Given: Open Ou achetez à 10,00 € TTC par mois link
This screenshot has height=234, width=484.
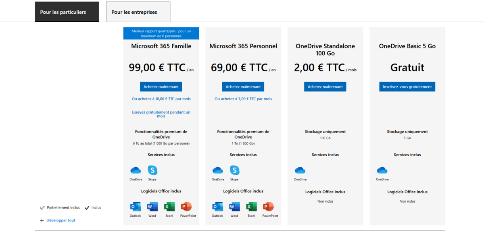Looking at the screenshot, I should coord(161,99).
